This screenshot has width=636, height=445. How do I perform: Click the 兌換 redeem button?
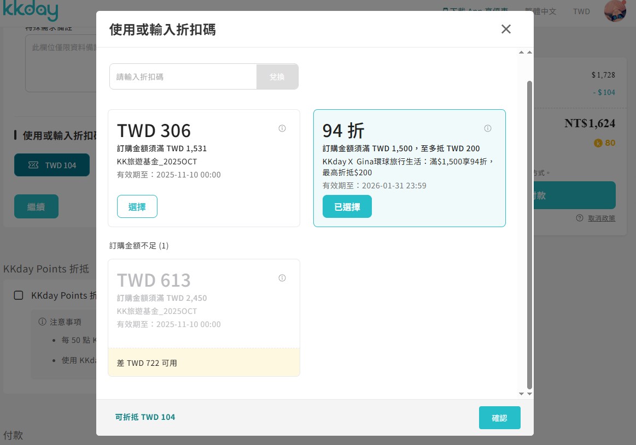click(x=277, y=77)
